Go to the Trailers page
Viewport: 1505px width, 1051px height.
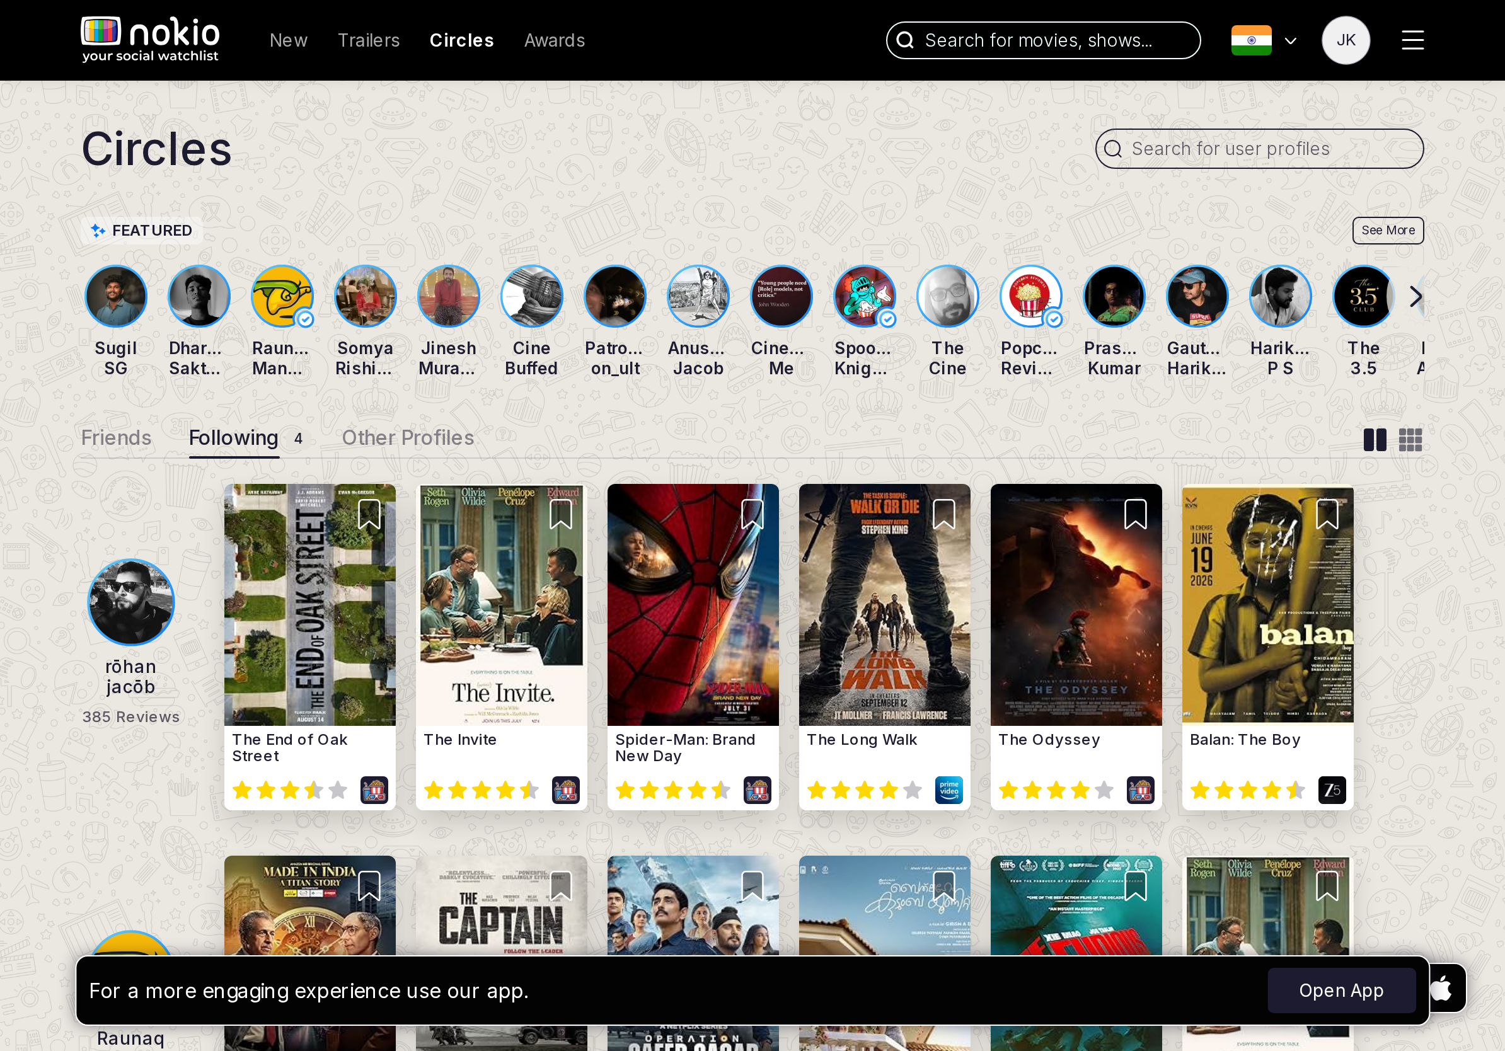pos(369,40)
